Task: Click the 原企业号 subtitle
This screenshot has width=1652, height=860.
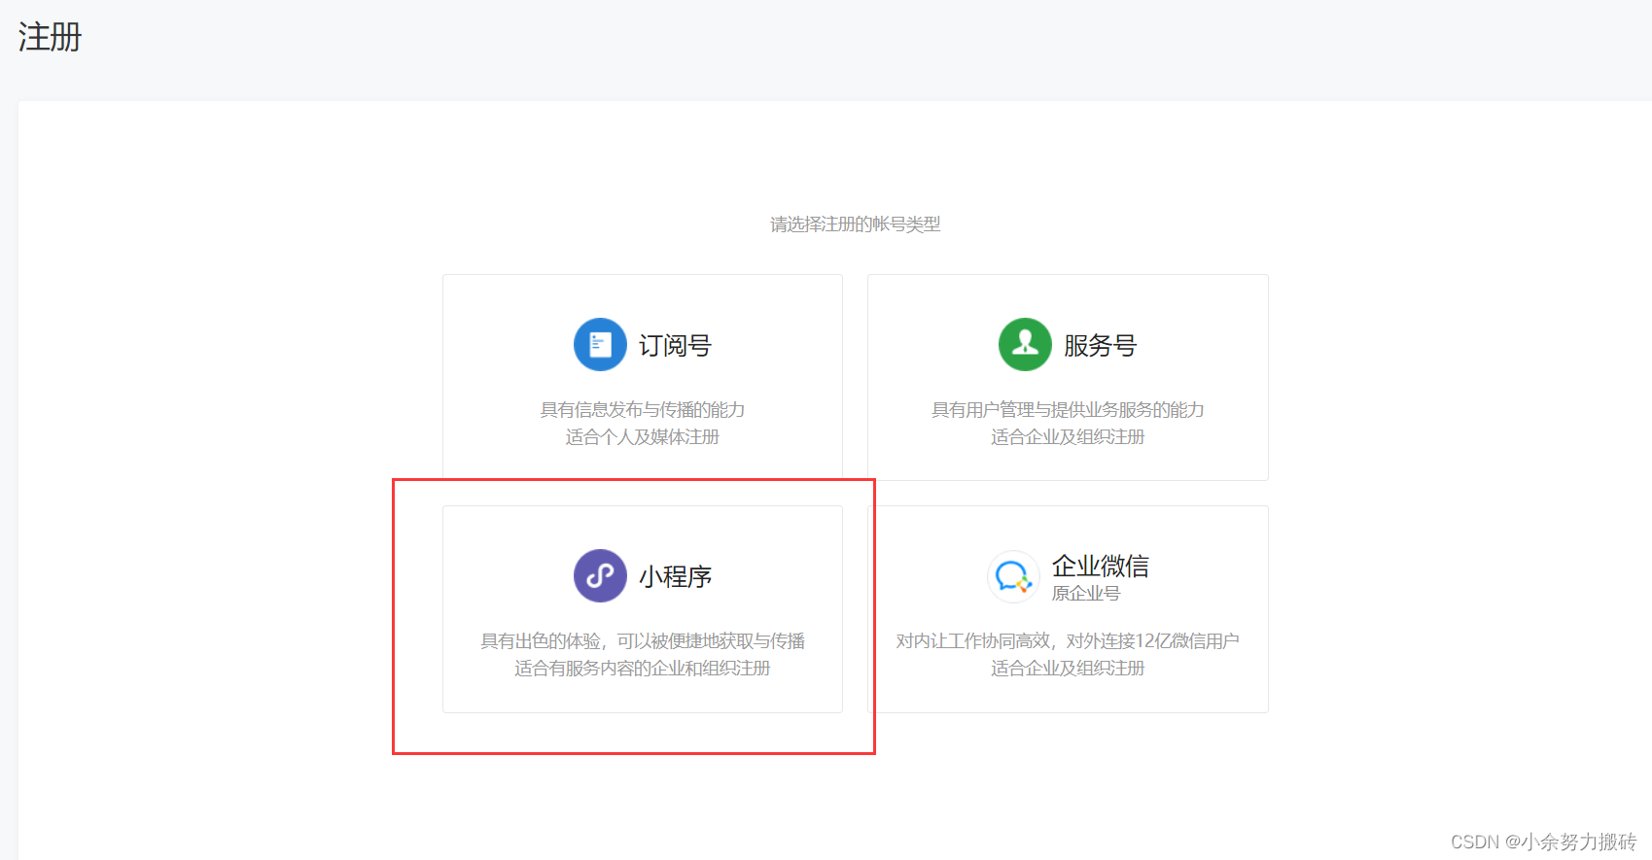Action: [1085, 593]
